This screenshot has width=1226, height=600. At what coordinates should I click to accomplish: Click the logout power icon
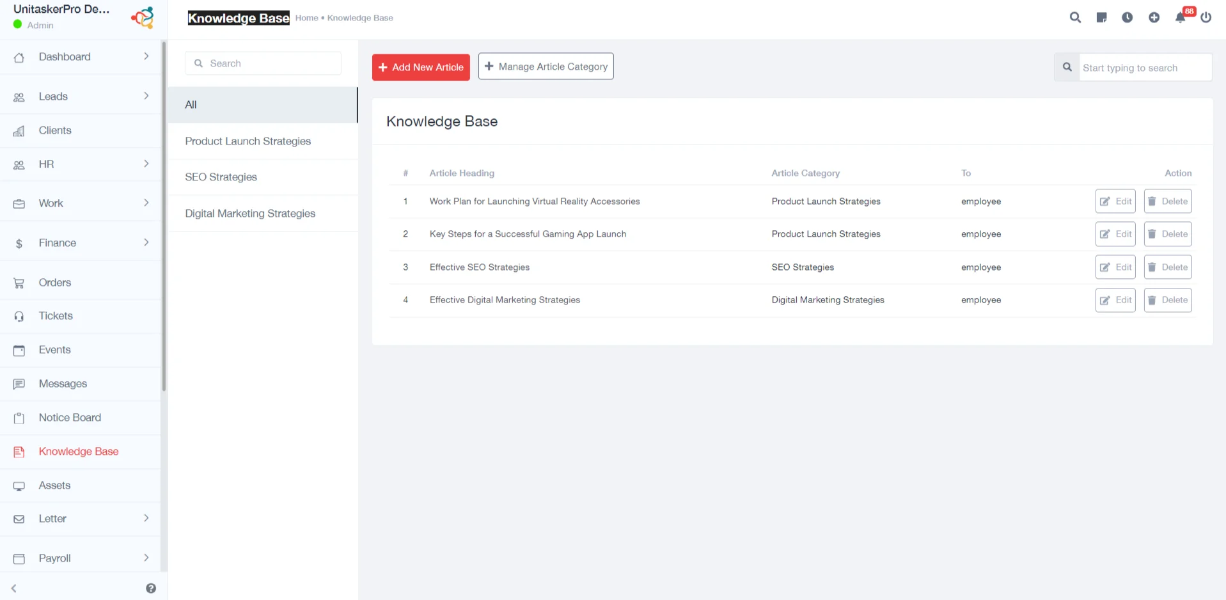coord(1206,17)
